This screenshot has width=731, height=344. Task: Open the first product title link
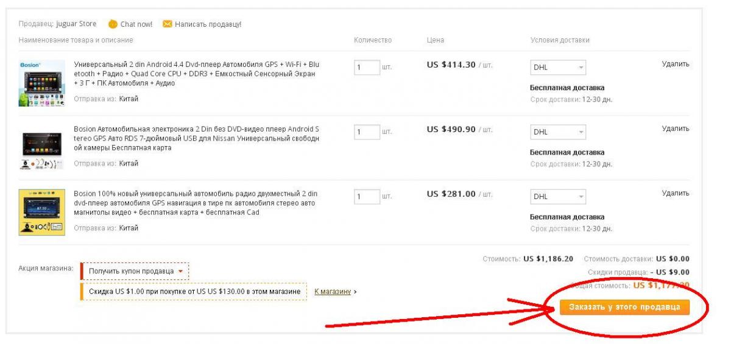[196, 74]
